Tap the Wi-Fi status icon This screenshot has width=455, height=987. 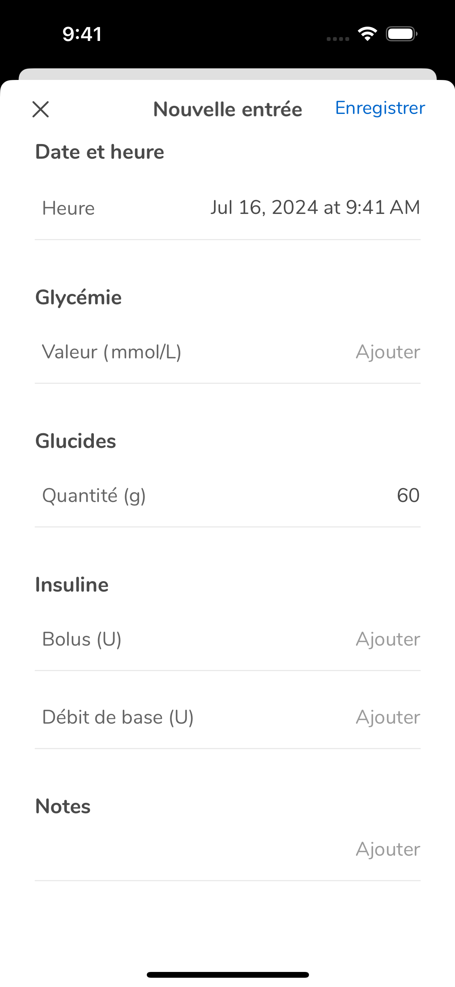[x=367, y=34]
